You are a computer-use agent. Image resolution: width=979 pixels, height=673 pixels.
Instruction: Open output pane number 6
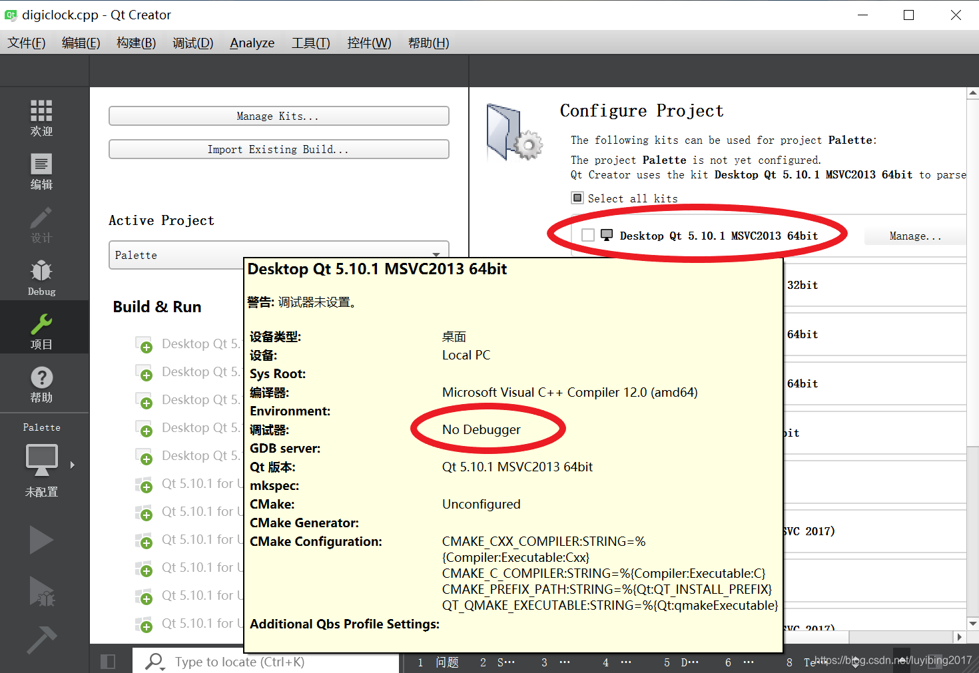coord(739,662)
